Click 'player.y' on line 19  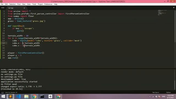[x=12, y=55]
